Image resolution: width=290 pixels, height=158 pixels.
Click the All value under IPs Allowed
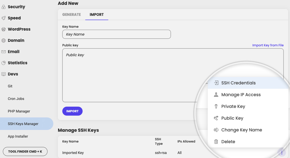coord(179,153)
